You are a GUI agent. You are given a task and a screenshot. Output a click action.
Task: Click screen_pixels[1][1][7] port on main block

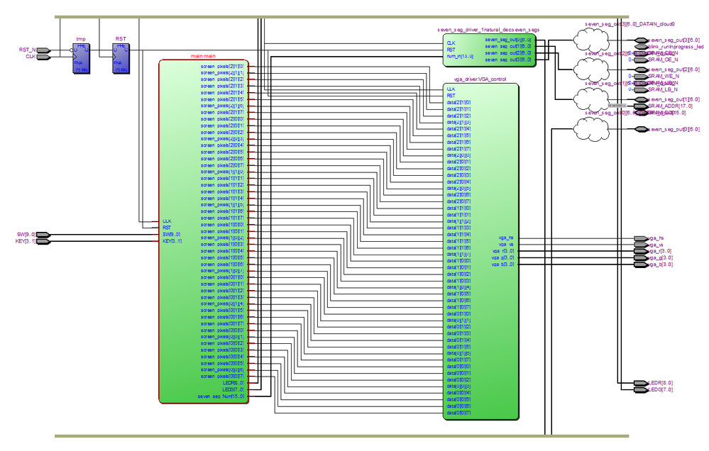[x=222, y=218]
